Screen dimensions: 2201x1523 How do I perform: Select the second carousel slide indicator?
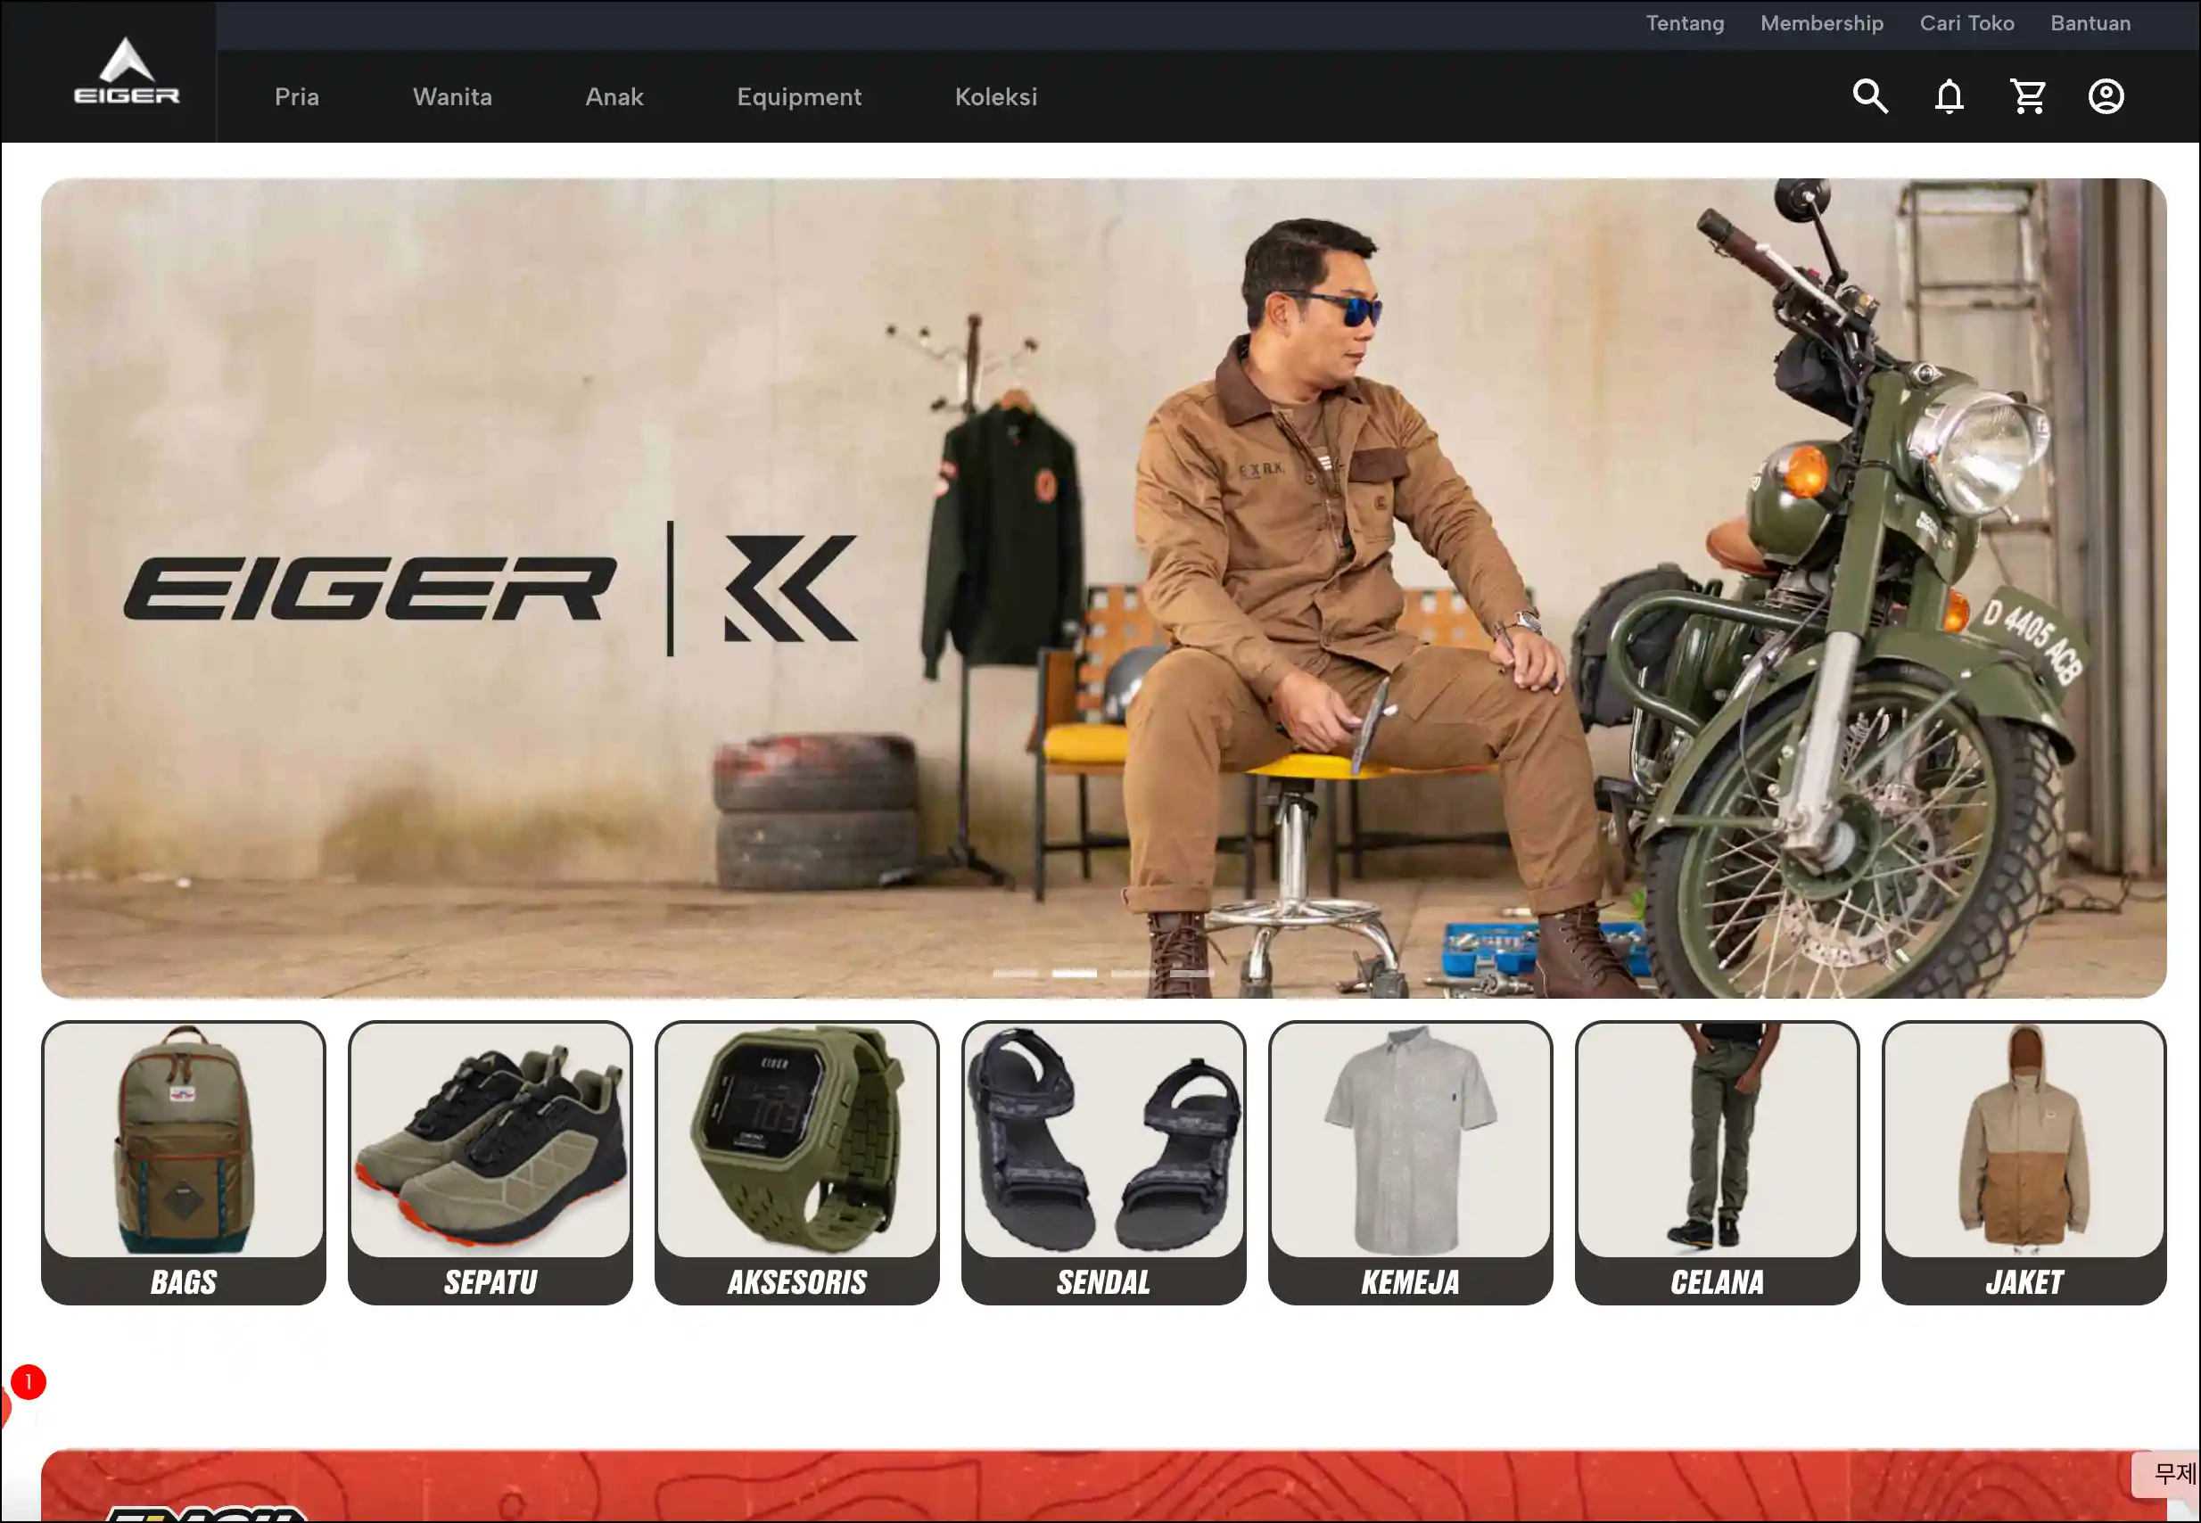(x=1074, y=974)
